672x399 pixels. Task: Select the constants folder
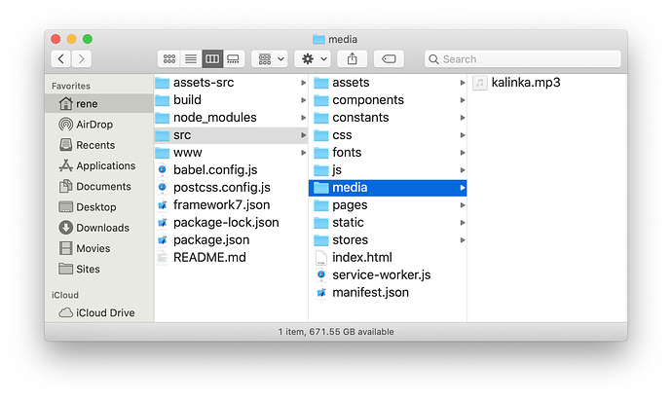pyautogui.click(x=388, y=118)
